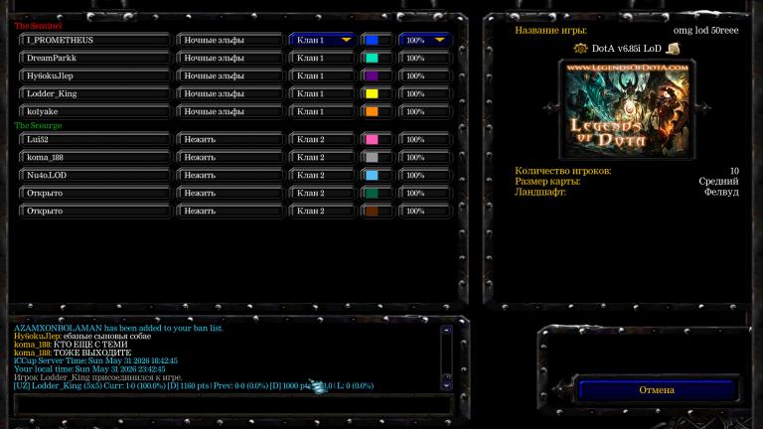Open the scroll icon beside DotA v6.85i LoD

(673, 49)
